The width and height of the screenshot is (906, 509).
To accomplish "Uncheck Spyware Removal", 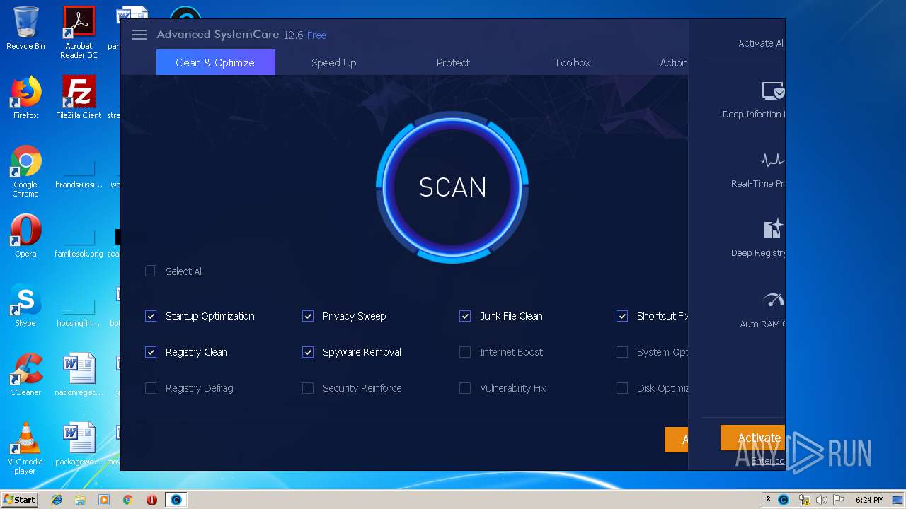I will point(308,352).
